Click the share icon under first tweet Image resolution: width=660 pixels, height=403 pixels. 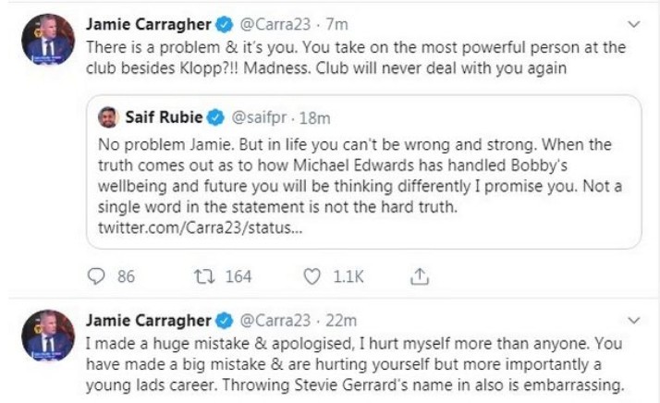419,276
